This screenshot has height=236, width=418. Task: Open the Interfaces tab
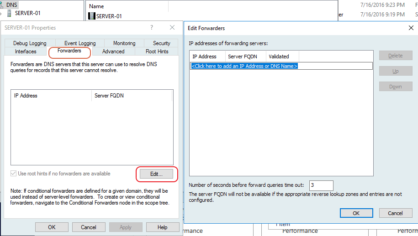26,51
